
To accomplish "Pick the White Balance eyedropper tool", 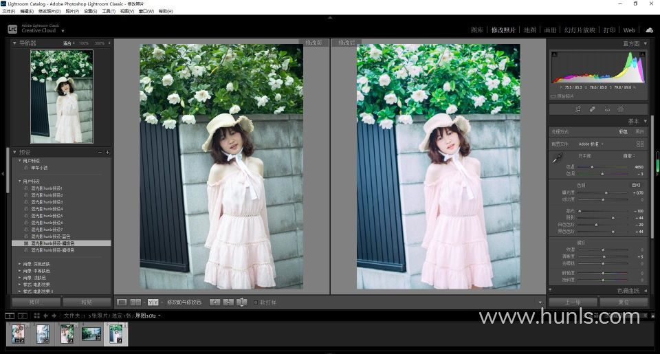I will click(x=558, y=158).
